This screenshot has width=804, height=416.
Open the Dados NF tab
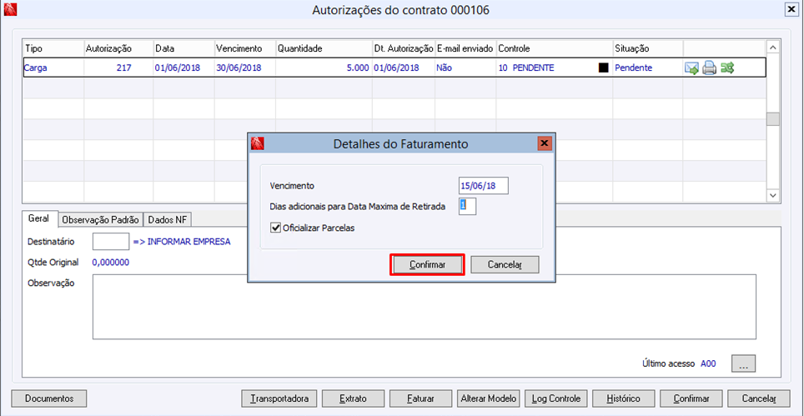(x=167, y=220)
